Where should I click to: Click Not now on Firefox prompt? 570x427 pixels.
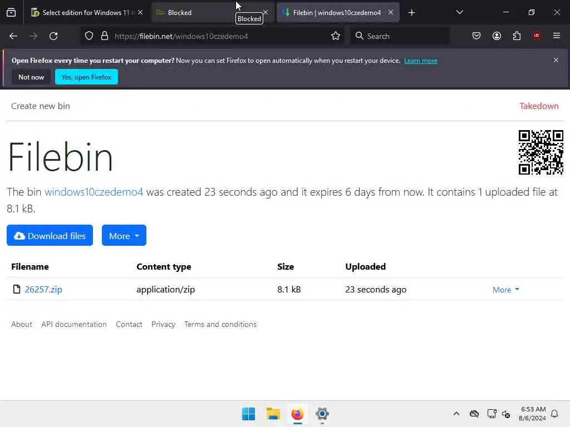31,77
